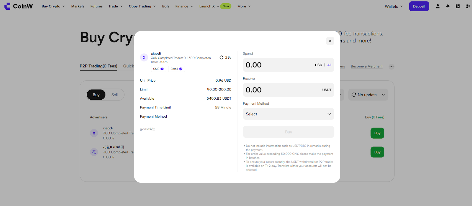Image resolution: width=472 pixels, height=206 pixels.
Task: Open the Wallets dropdown
Action: click(x=394, y=6)
